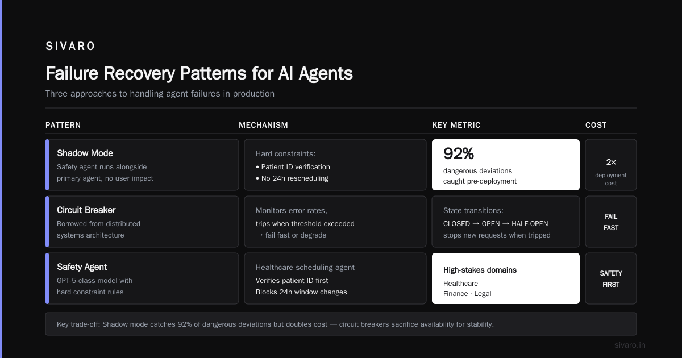Click 'primary agent, no user impact' text
Image resolution: width=682 pixels, height=358 pixels.
(105, 178)
